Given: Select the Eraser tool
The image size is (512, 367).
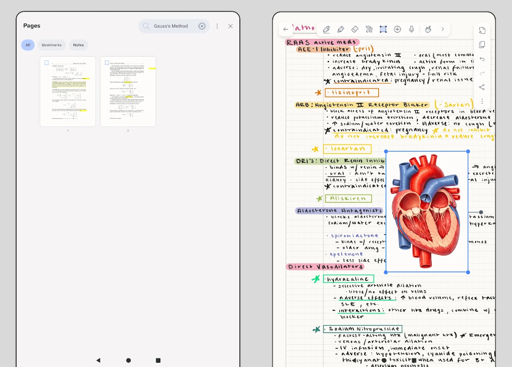Looking at the screenshot, I should point(355,30).
